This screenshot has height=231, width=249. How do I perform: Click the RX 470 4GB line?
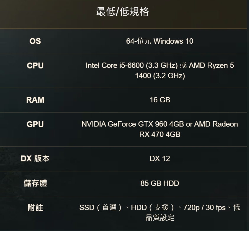(x=160, y=134)
